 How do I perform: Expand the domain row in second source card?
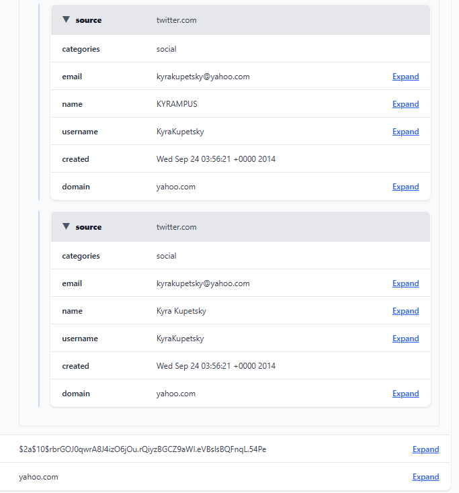405,394
